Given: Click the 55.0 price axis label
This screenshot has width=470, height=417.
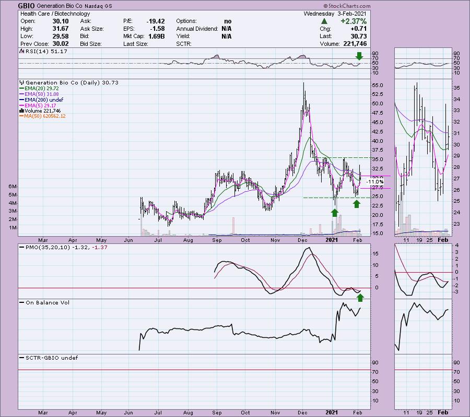Looking at the screenshot, I should point(378,85).
